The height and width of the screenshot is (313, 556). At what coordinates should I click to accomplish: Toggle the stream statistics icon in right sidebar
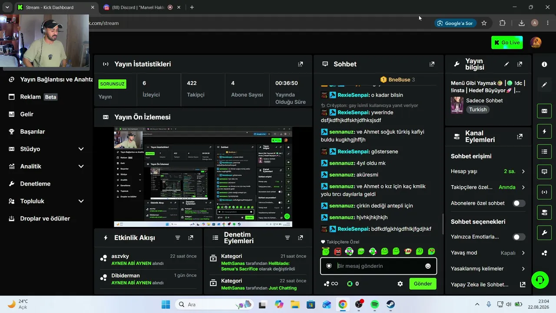(x=544, y=192)
